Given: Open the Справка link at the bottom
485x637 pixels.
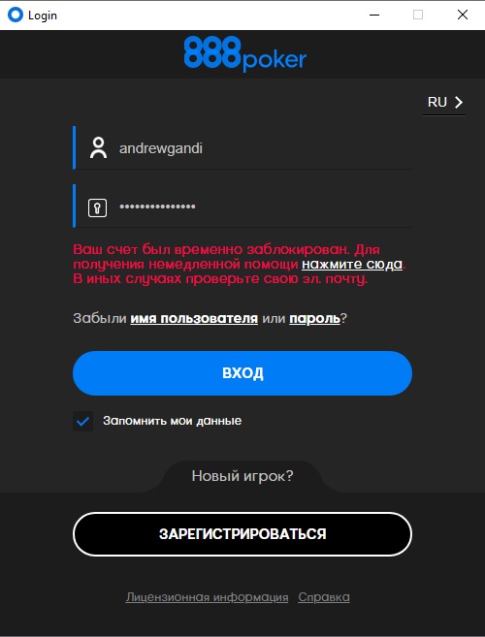Looking at the screenshot, I should [x=324, y=597].
